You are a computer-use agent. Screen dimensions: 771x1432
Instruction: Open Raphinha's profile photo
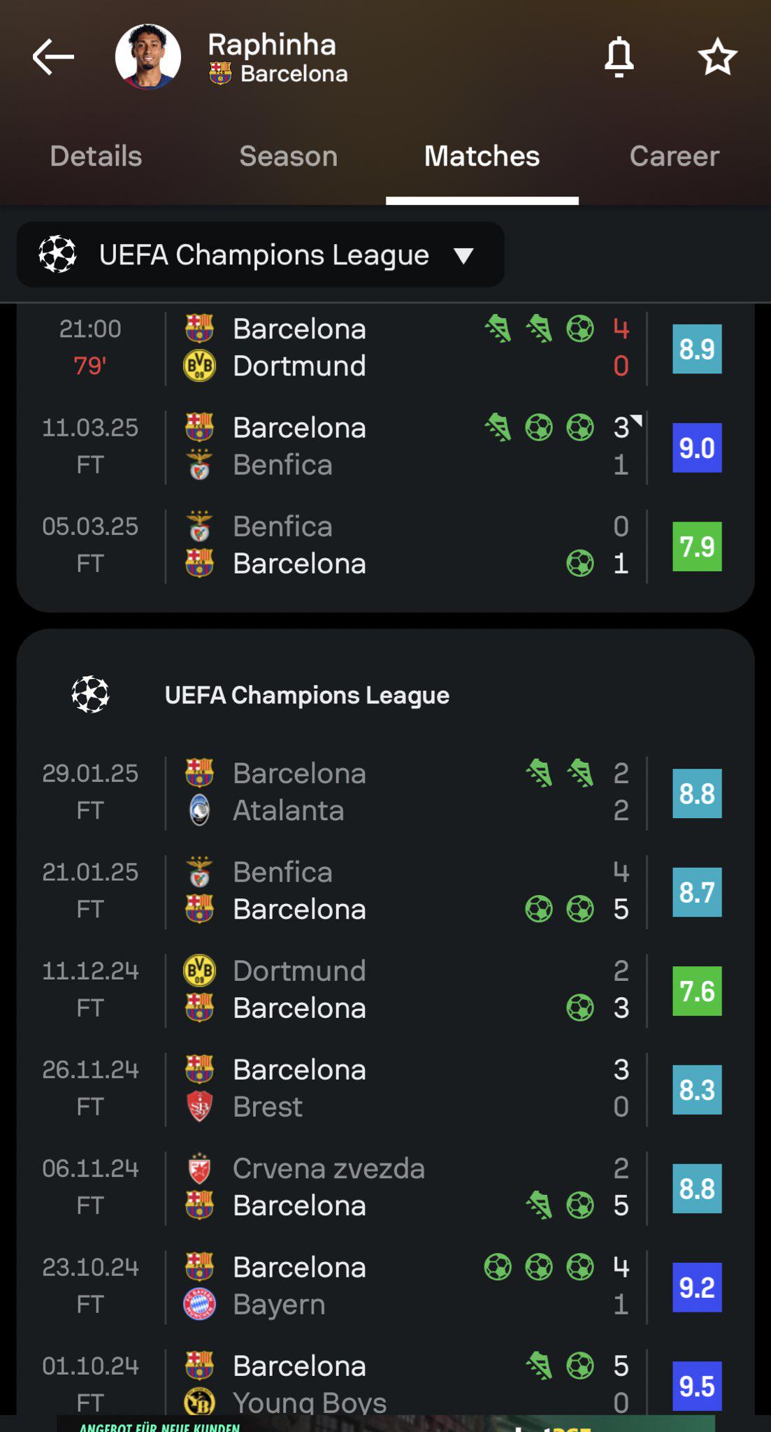148,57
